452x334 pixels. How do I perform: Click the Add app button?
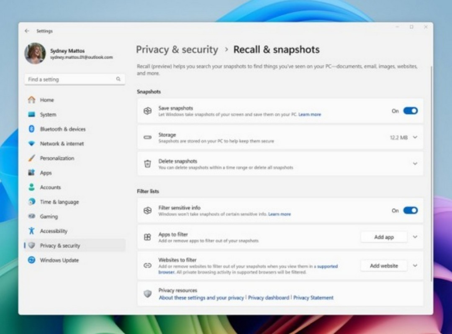[x=384, y=237]
